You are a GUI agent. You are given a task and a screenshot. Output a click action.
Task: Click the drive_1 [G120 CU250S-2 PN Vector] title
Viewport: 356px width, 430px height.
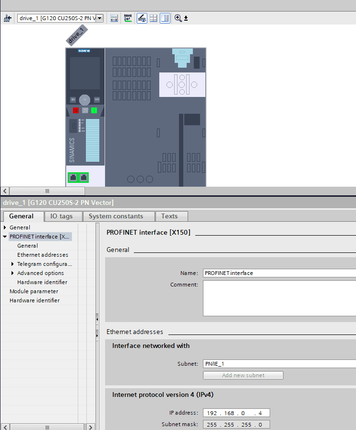pos(58,203)
